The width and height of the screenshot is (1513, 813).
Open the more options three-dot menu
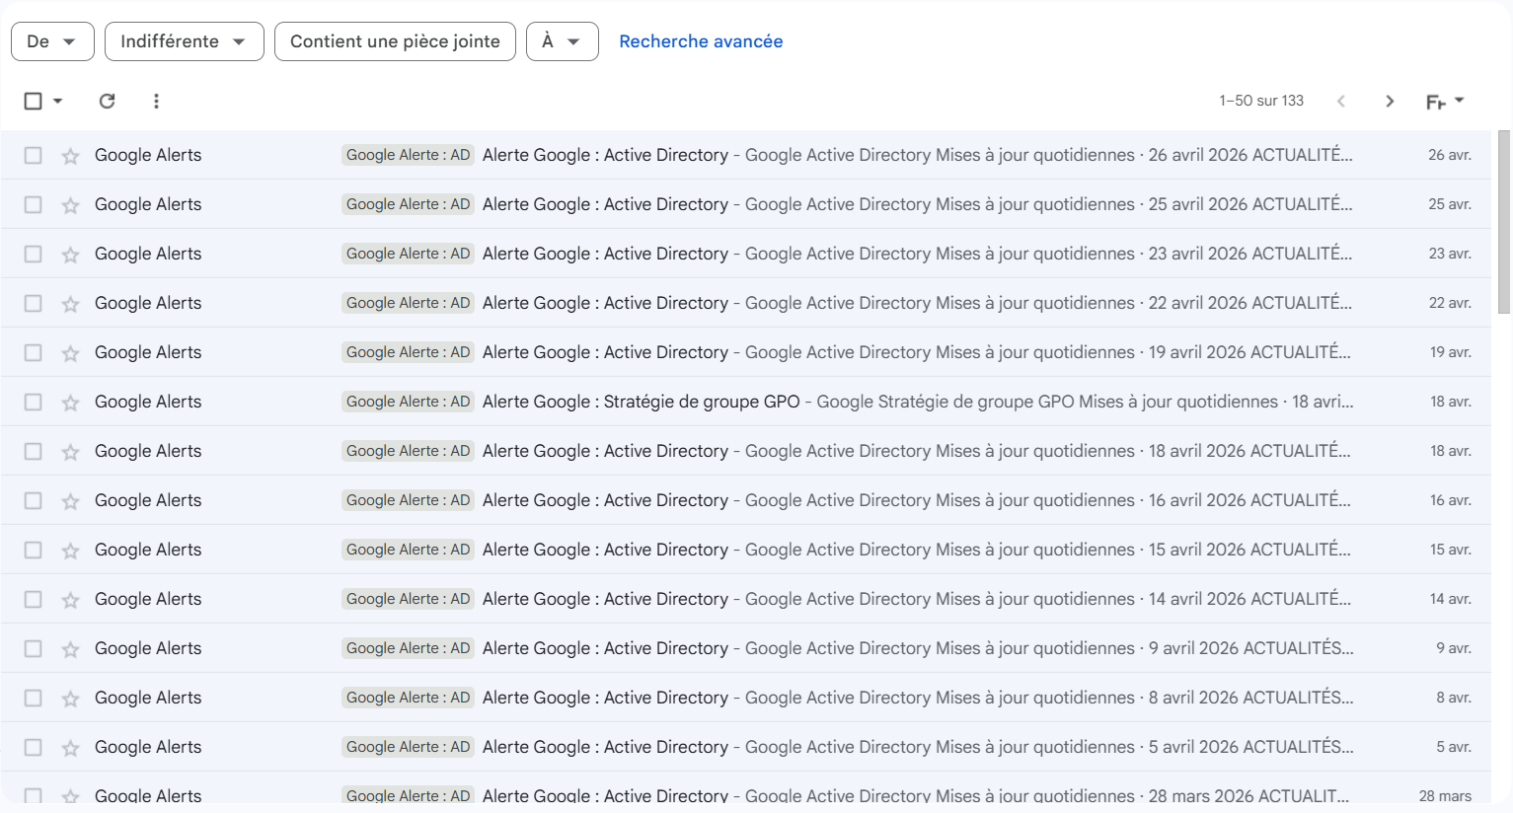(156, 101)
